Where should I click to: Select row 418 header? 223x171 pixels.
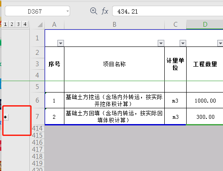point(37,157)
